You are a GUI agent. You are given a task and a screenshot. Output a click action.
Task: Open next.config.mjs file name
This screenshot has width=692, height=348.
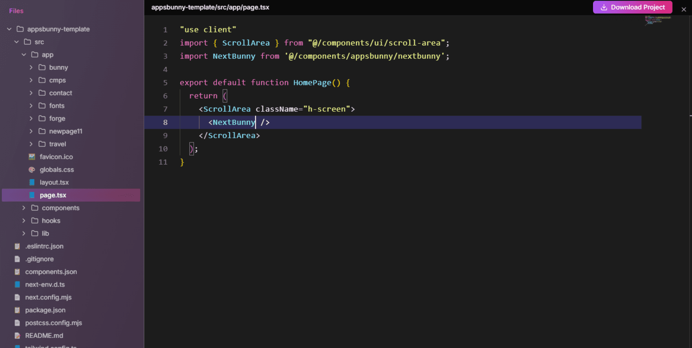(x=48, y=297)
